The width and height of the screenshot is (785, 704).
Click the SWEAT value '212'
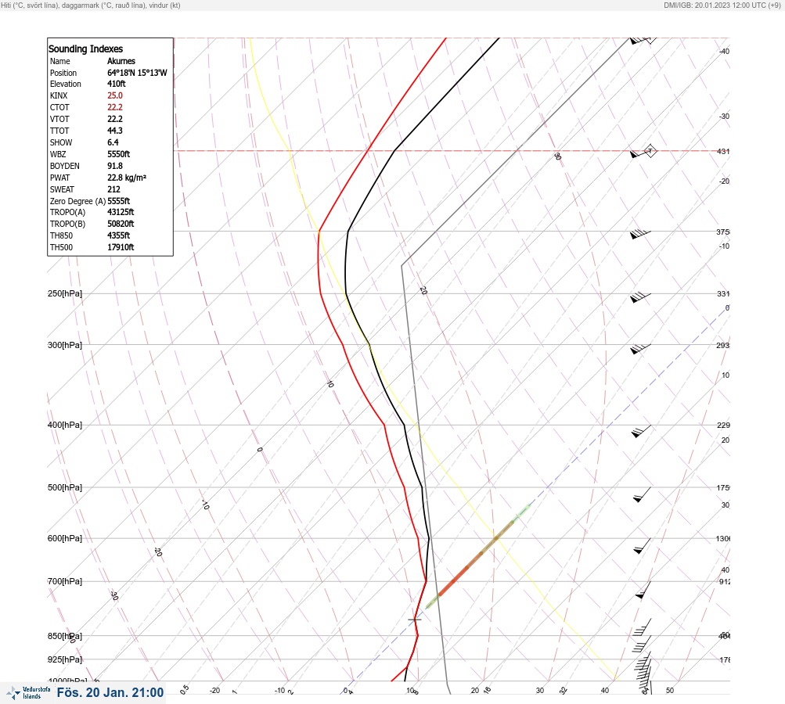pos(113,189)
